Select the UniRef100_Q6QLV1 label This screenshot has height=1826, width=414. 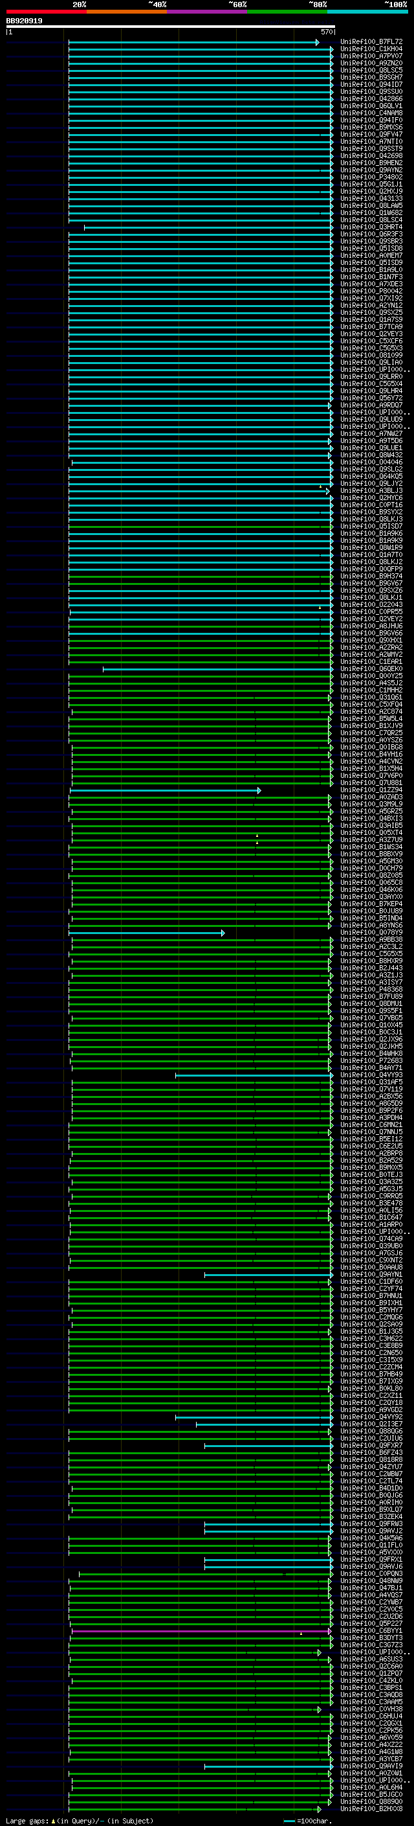tap(371, 106)
